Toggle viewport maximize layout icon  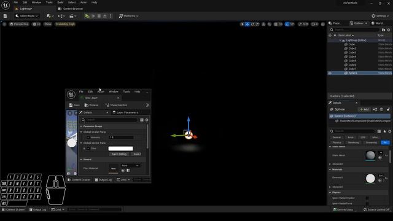pyautogui.click(x=323, y=24)
